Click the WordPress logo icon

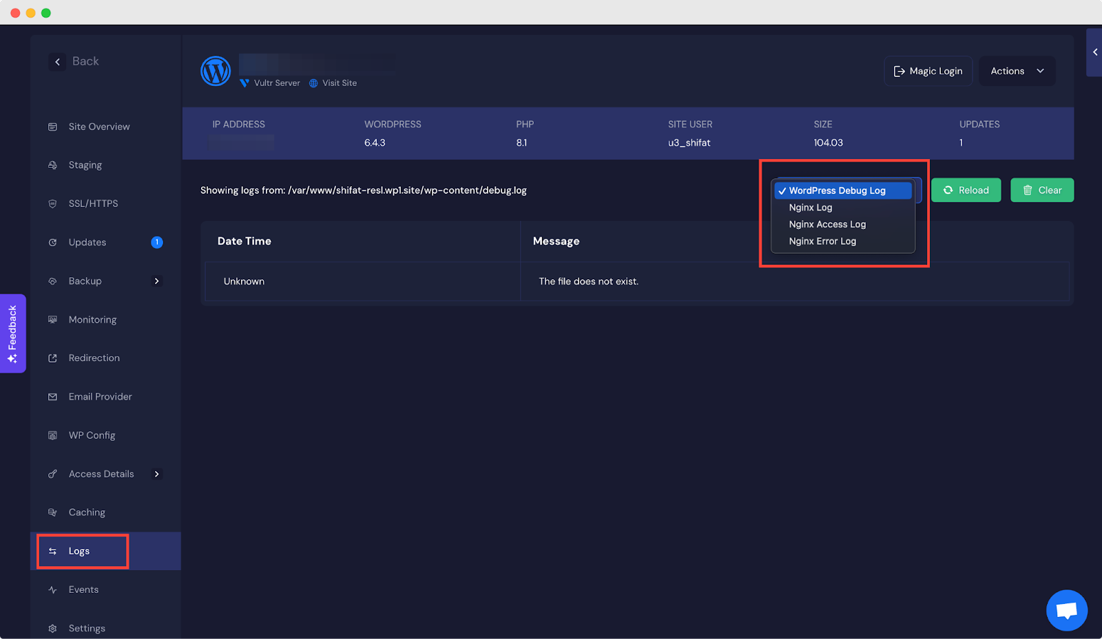pyautogui.click(x=216, y=71)
